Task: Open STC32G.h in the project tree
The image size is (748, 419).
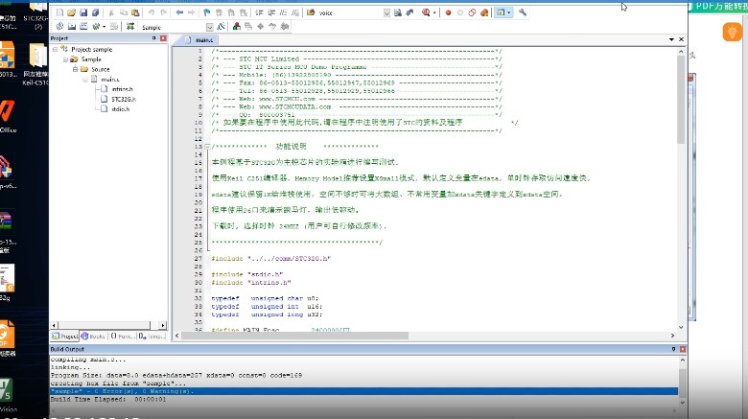Action: click(x=124, y=99)
